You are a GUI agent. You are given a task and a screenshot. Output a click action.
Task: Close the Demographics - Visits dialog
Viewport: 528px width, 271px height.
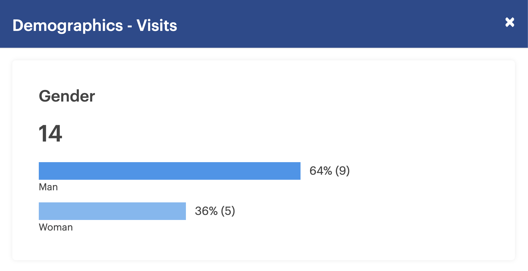click(510, 22)
